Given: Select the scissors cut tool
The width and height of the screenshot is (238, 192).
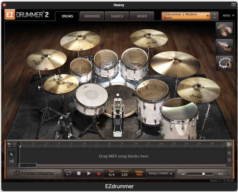Looking at the screenshot, I should (12, 161).
